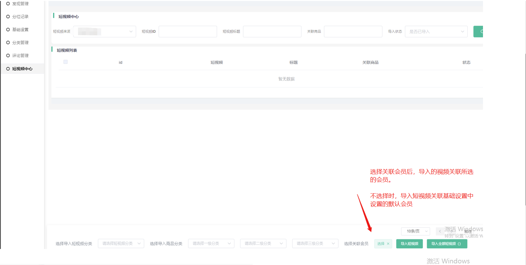Click the 导入全部短视频 button
The height and width of the screenshot is (265, 526).
pos(447,244)
